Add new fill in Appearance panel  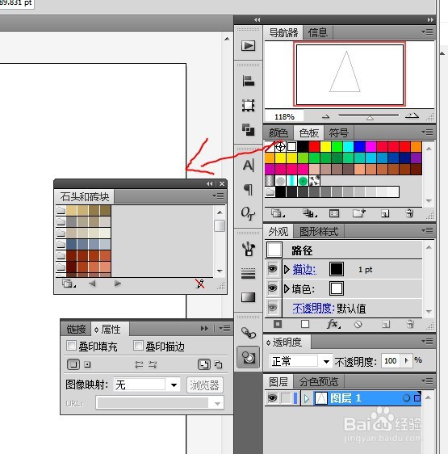pyautogui.click(x=305, y=324)
